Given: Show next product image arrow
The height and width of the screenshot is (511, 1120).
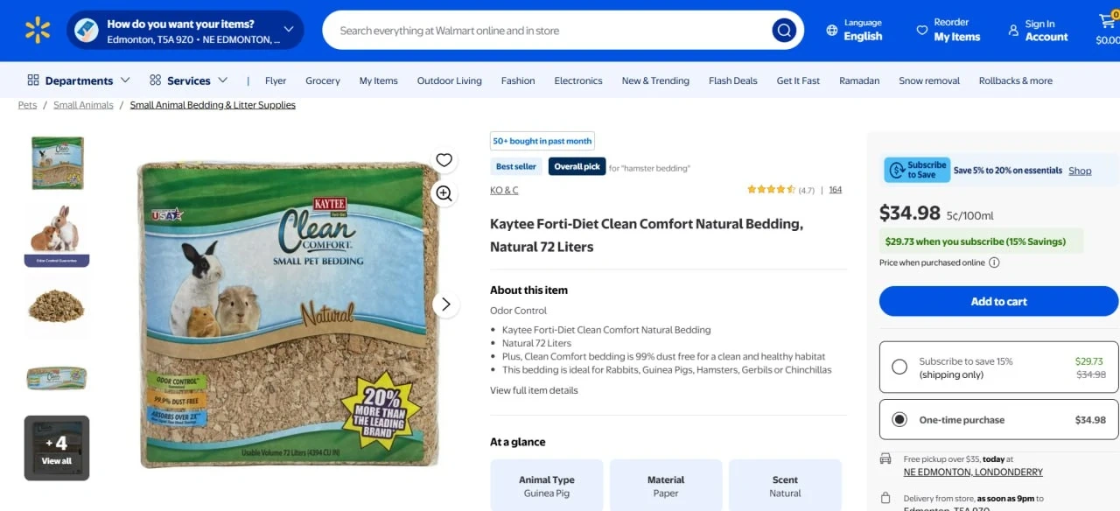Looking at the screenshot, I should coord(445,304).
